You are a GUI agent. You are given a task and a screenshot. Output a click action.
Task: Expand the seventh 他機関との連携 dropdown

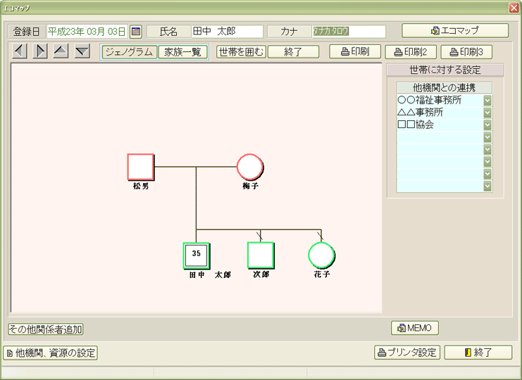(487, 175)
